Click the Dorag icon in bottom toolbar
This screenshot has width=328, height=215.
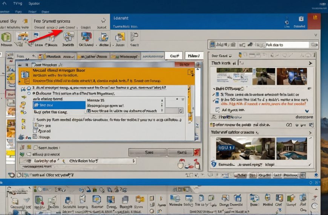point(225,198)
